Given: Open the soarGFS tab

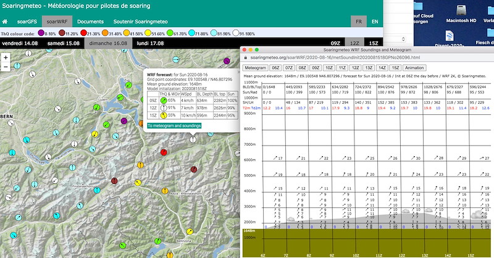Looking at the screenshot, I should point(27,22).
